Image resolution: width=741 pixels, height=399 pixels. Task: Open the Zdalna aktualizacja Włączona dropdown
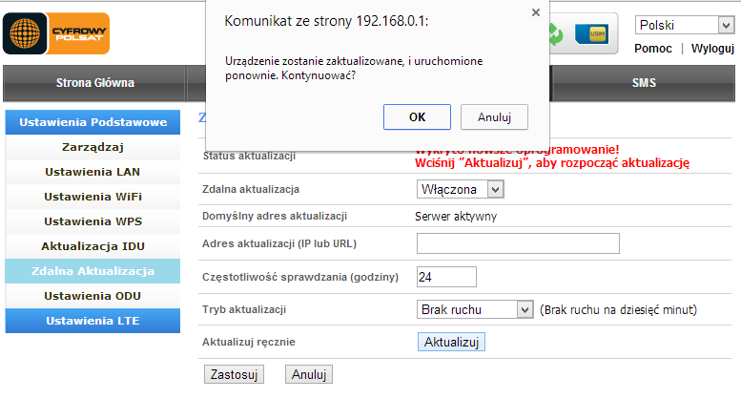(460, 189)
